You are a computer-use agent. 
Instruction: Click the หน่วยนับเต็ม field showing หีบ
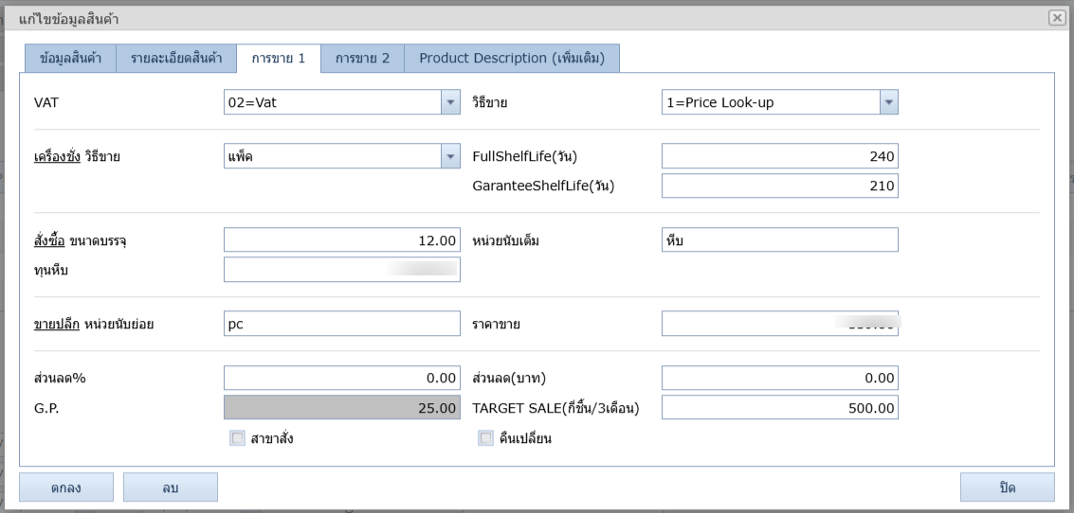[x=779, y=240]
